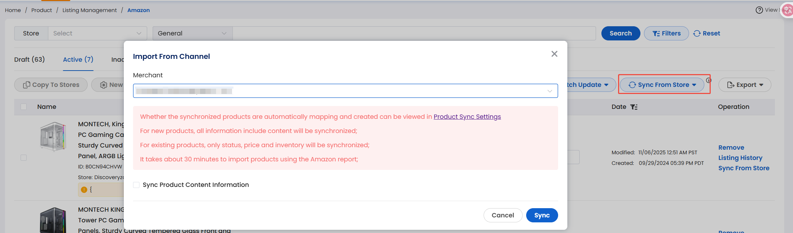Close the Import From Channel dialog
Viewport: 793px width, 233px height.
pos(554,54)
